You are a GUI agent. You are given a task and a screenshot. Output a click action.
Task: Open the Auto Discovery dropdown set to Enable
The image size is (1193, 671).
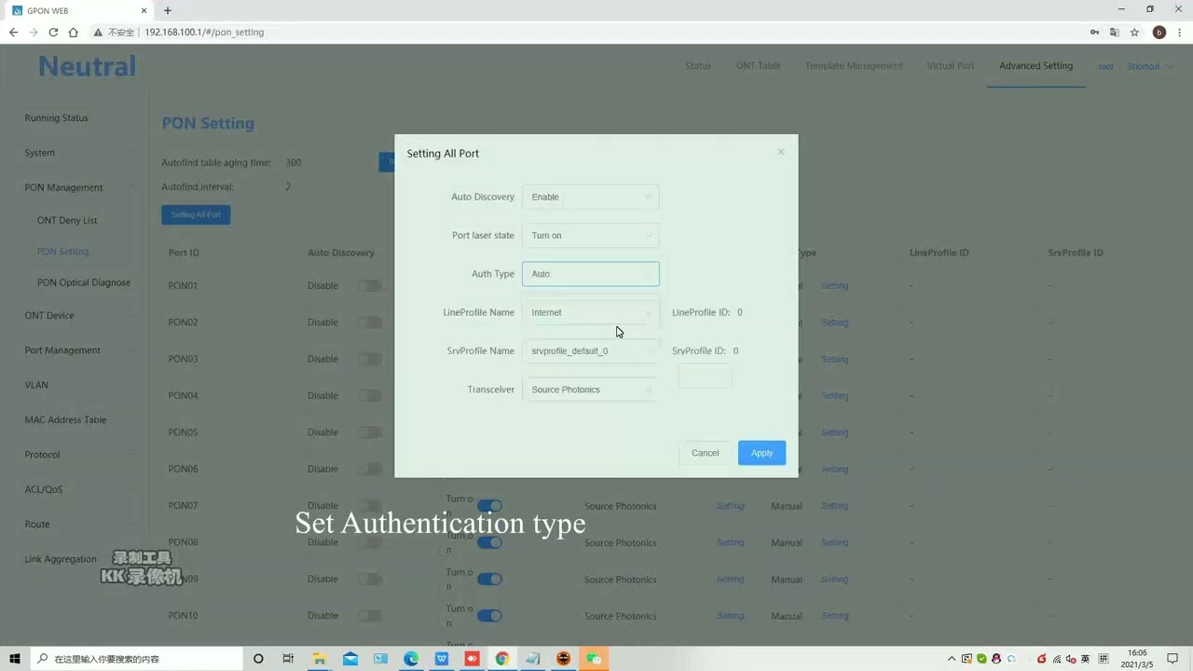coord(591,197)
